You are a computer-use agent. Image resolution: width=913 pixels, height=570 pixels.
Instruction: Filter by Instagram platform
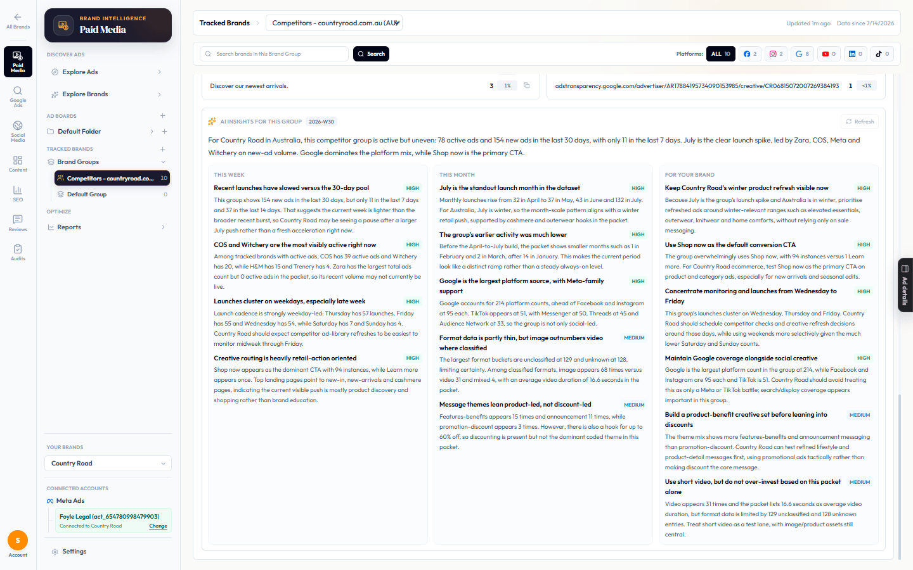776,54
